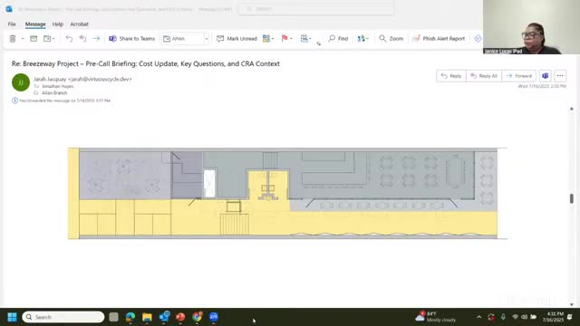Open Zoom from the taskbar
The height and width of the screenshot is (326, 580).
214,317
